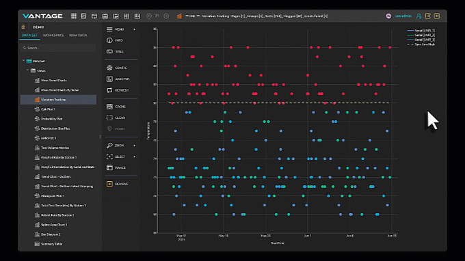
Task: Click the left panel splitter handle
Action: click(101, 137)
